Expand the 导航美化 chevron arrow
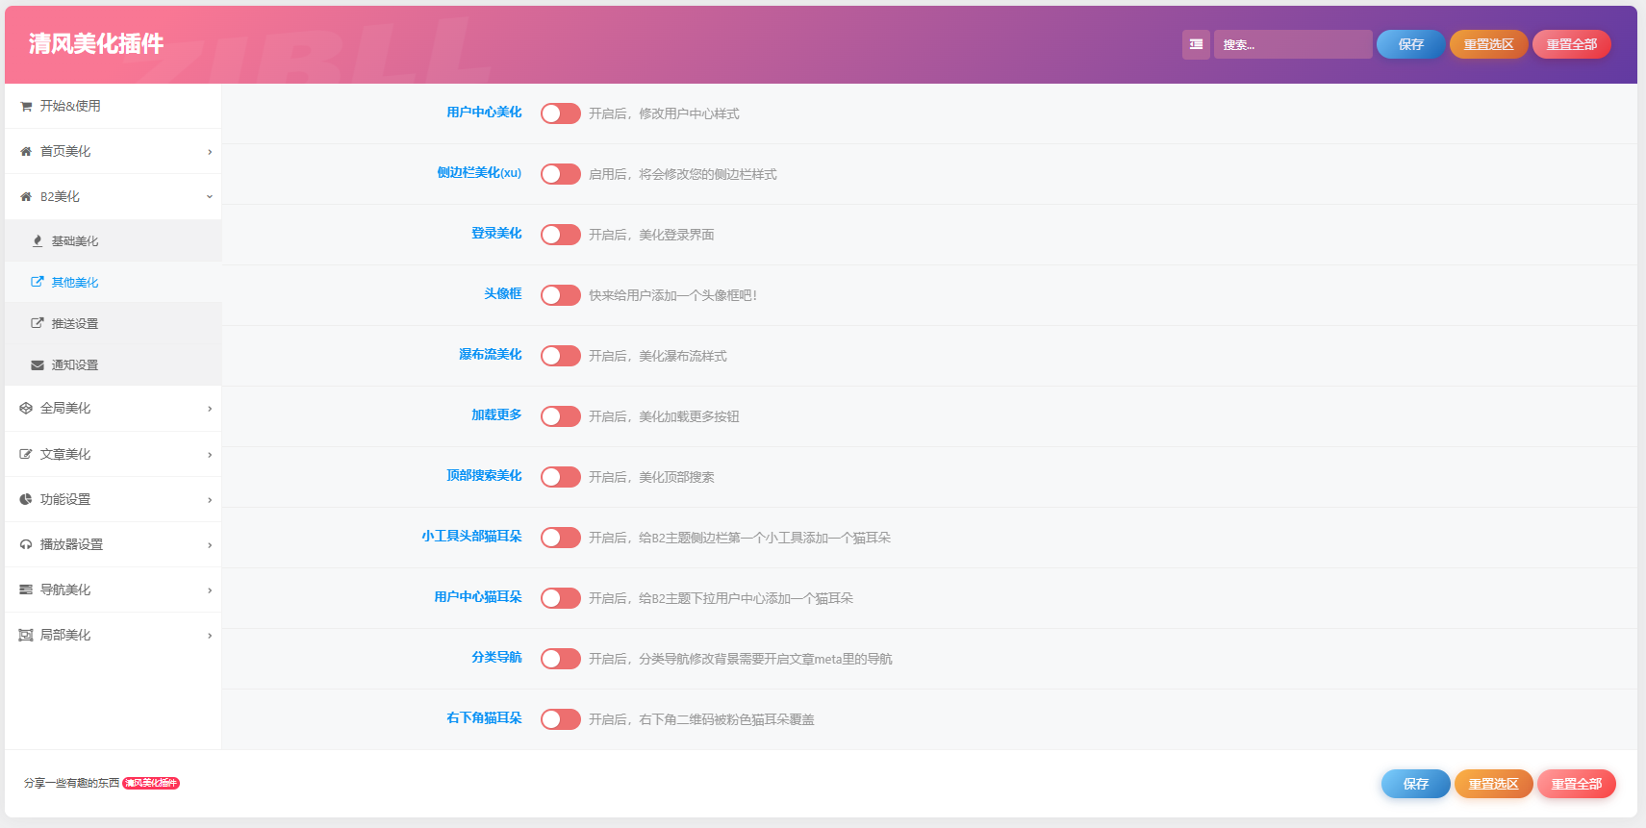Viewport: 1646px width, 828px height. pos(210,590)
